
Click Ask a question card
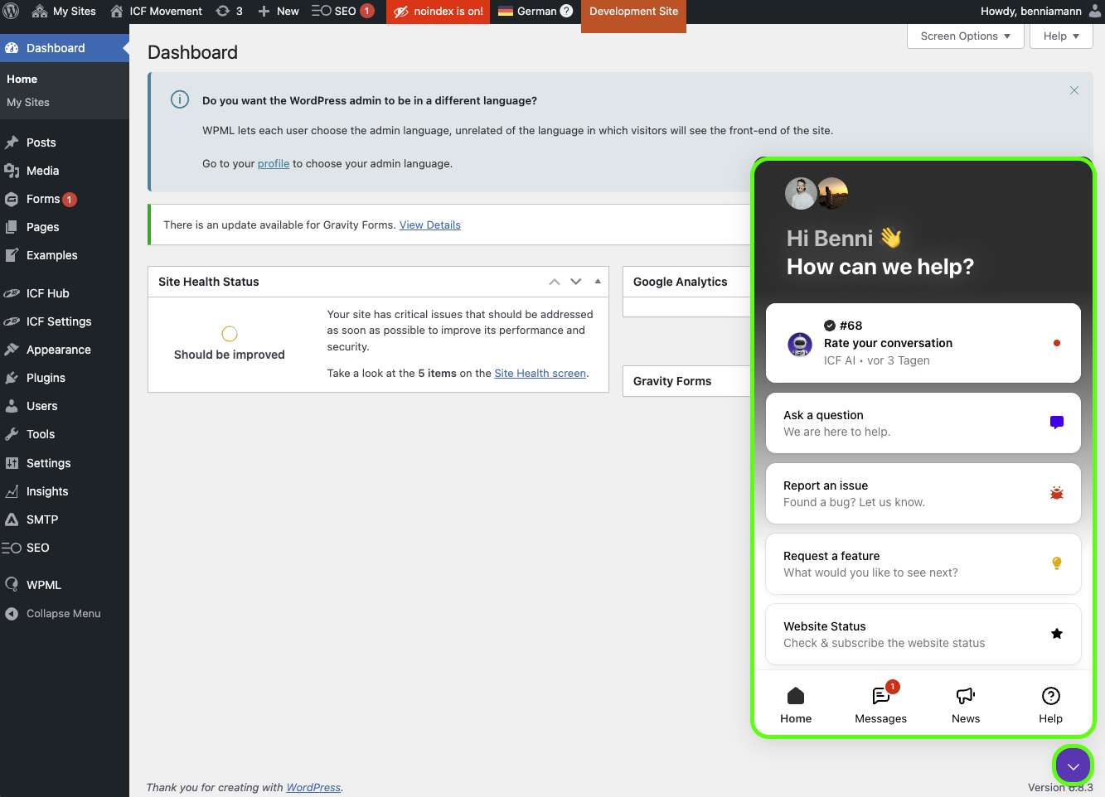pos(923,423)
